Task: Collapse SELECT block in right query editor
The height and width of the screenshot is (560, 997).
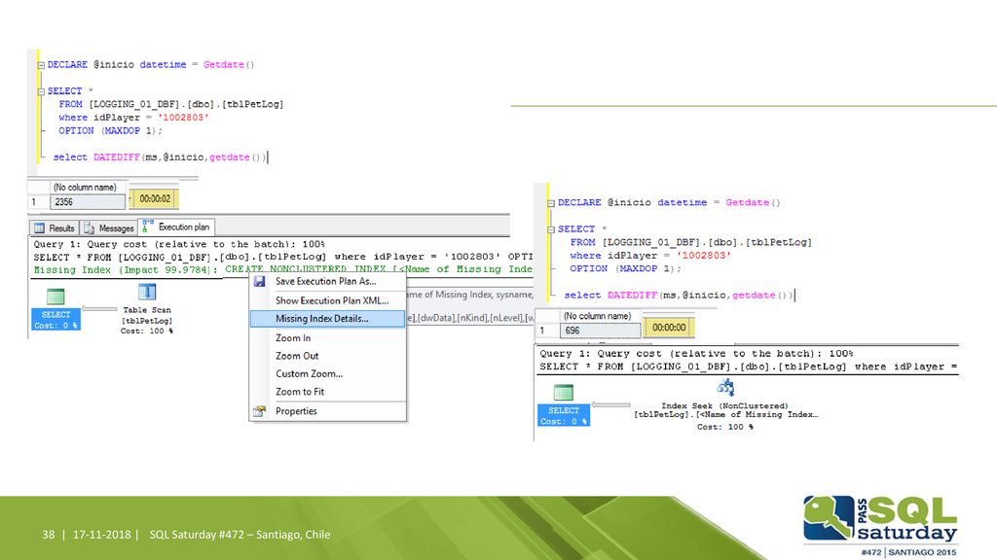Action: tap(551, 229)
